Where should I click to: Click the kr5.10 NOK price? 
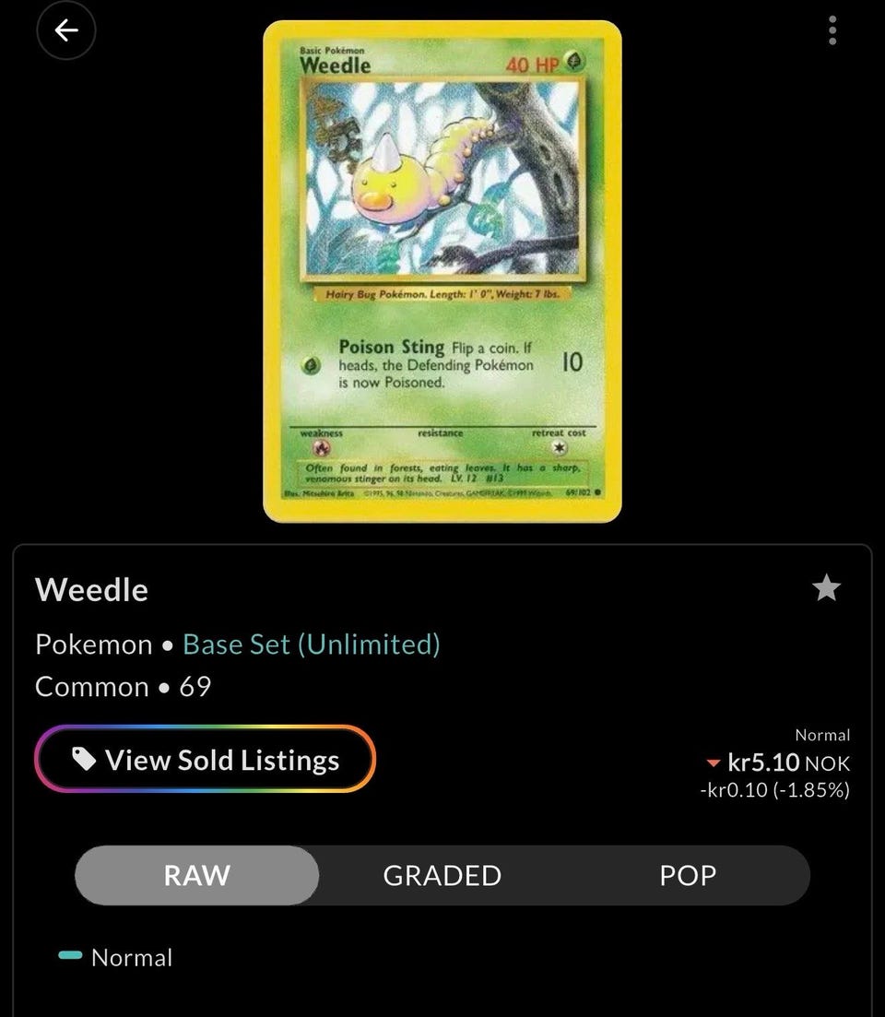[x=788, y=763]
